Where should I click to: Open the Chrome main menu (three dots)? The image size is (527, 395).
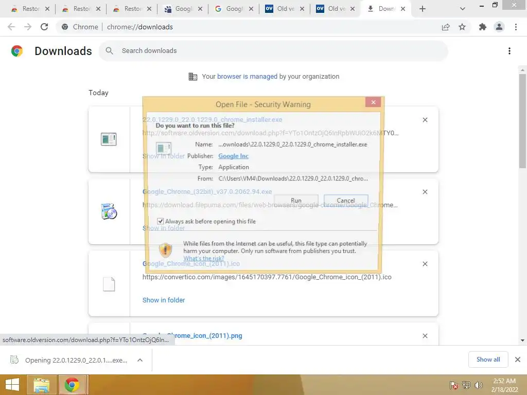[516, 27]
